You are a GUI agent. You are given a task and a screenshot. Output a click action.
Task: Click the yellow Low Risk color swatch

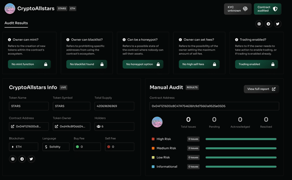(153, 157)
